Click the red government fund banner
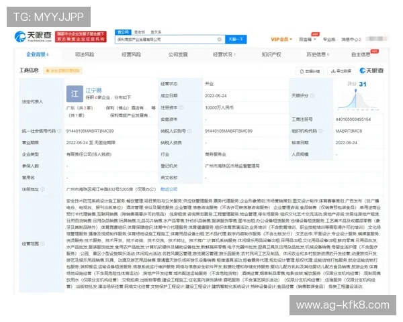The image size is (403, 322). 81,36
